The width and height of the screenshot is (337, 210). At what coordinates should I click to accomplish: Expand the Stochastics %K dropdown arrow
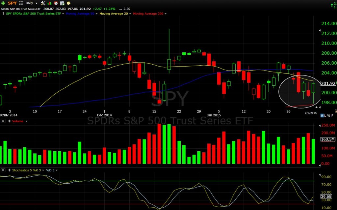pos(43,170)
